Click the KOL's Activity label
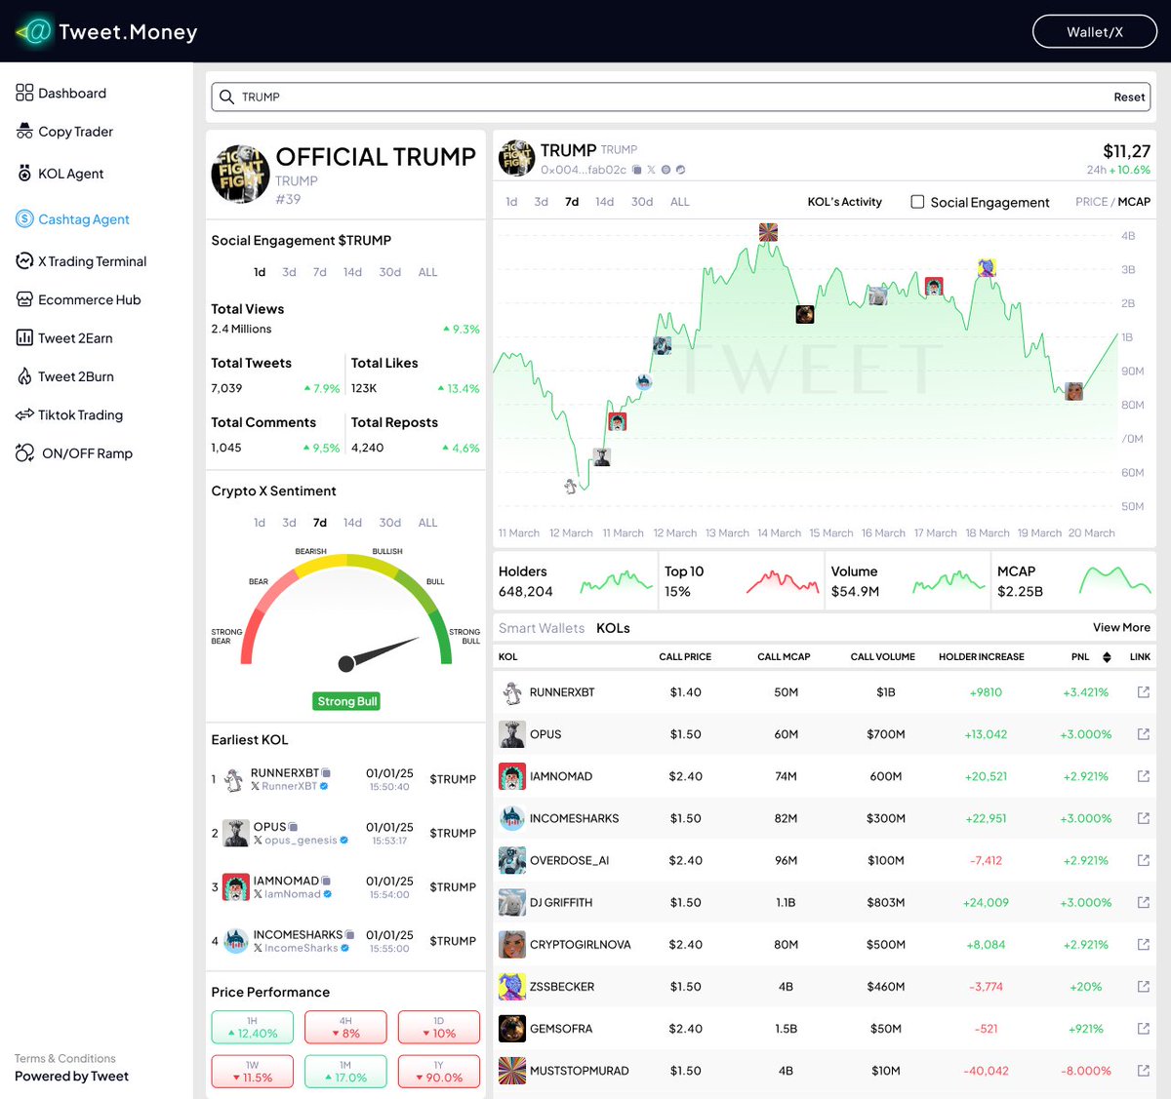The height and width of the screenshot is (1099, 1171). 844,202
